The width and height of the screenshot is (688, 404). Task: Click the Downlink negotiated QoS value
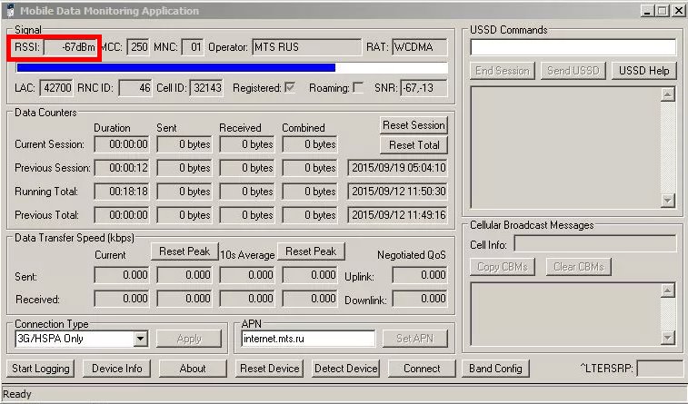(420, 299)
